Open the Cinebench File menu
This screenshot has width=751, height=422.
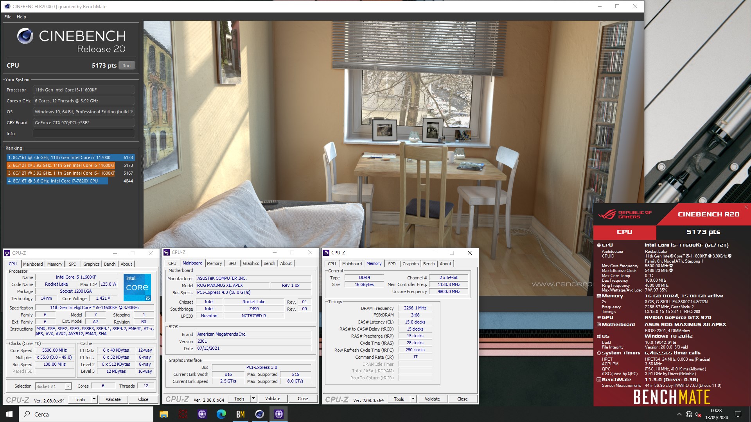click(8, 17)
